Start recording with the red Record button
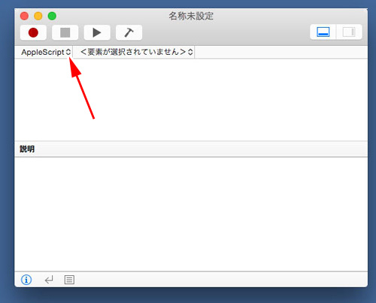Image resolution: width=376 pixels, height=303 pixels. click(x=33, y=32)
